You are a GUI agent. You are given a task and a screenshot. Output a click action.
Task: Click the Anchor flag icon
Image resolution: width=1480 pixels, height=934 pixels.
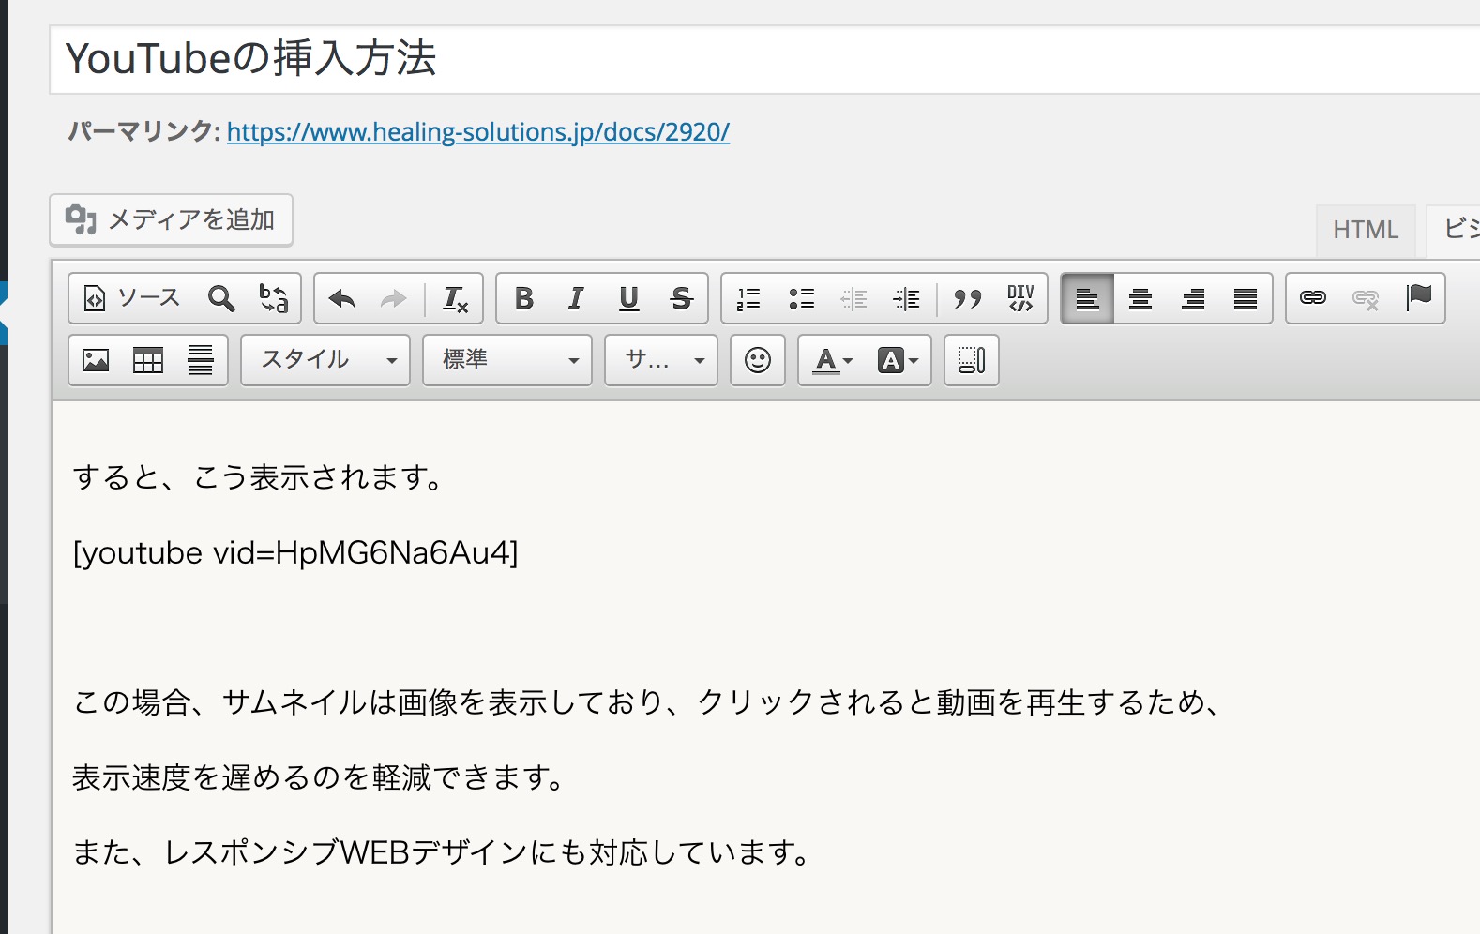pyautogui.click(x=1418, y=298)
